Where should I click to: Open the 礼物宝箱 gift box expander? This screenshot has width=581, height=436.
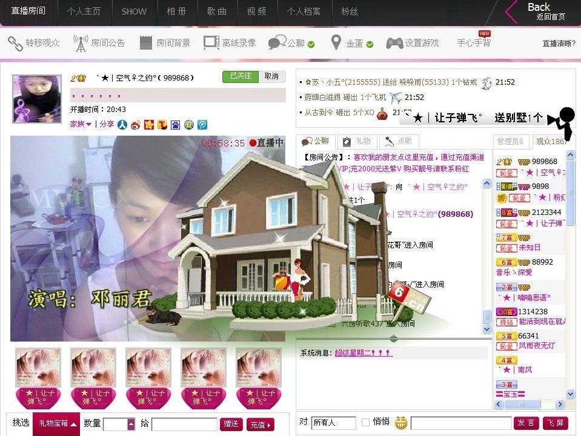[x=57, y=423]
